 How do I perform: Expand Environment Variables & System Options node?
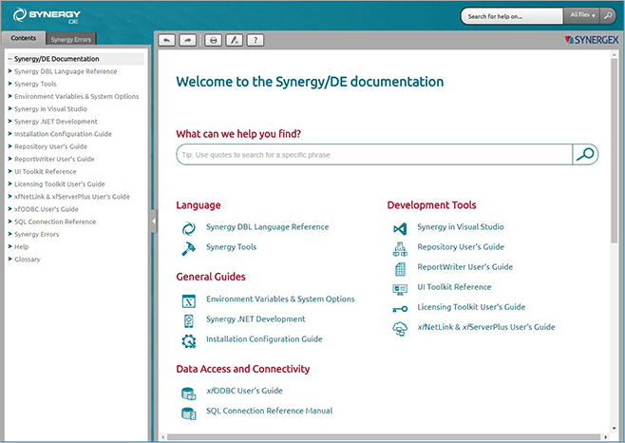click(x=9, y=96)
